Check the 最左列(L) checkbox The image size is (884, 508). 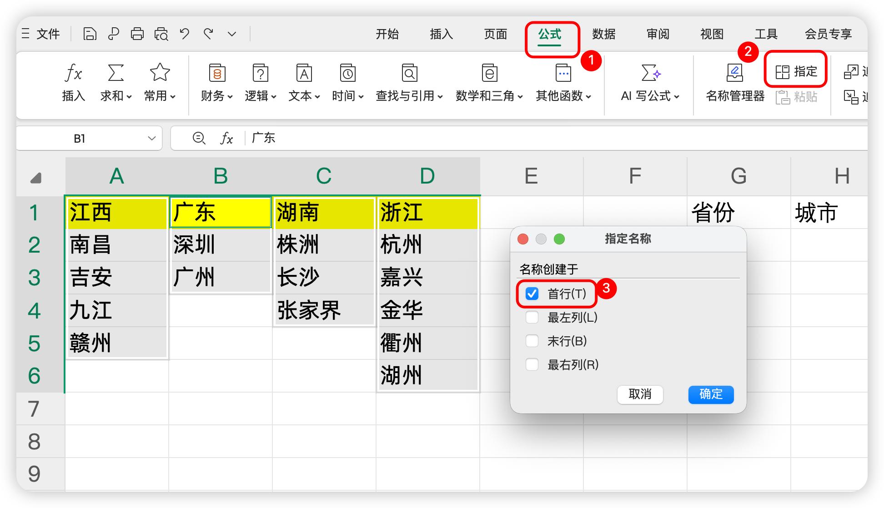532,317
